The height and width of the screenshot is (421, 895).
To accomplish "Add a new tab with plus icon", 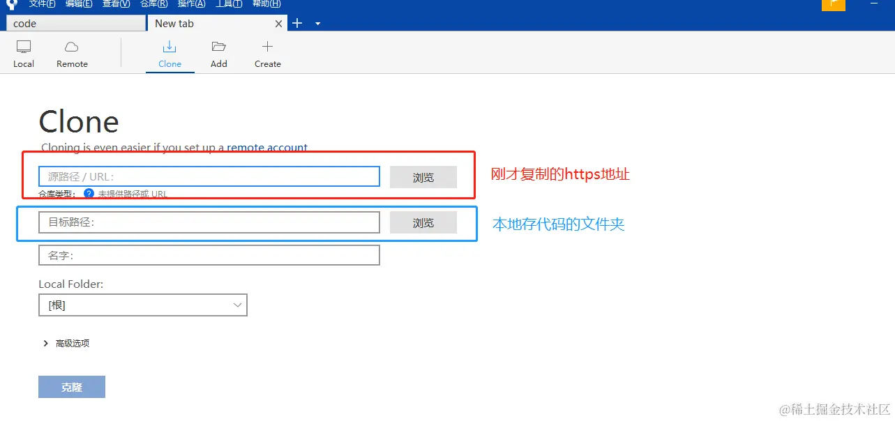I will pyautogui.click(x=297, y=24).
